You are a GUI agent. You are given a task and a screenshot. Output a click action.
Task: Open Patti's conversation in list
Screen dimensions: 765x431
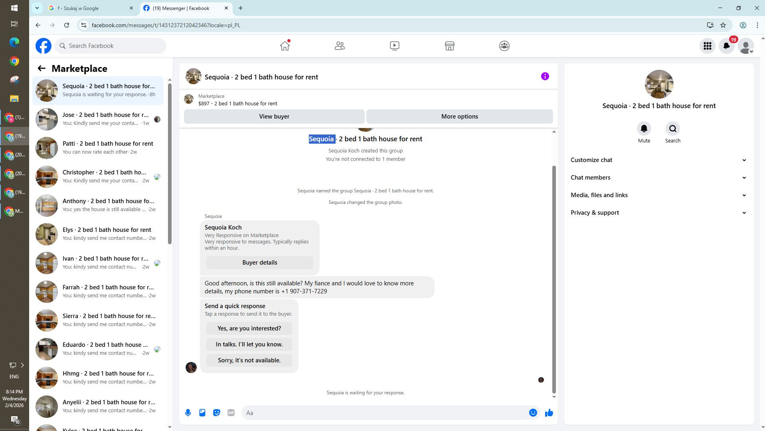[x=98, y=148]
